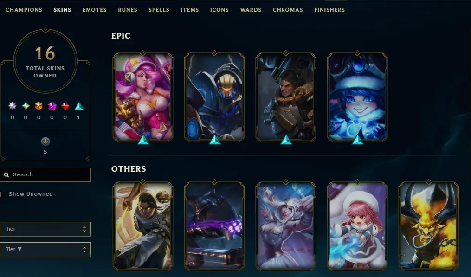Viewport: 471px width, 277px height.
Task: Open the first Tier dropdown
Action: coord(45,229)
